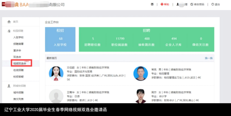The image size is (231, 116).
Task: Click 周莎's resume avatar
Action: 141,96
